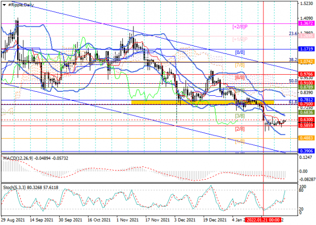Click the -0.08287 MACD scale value

point(306,179)
